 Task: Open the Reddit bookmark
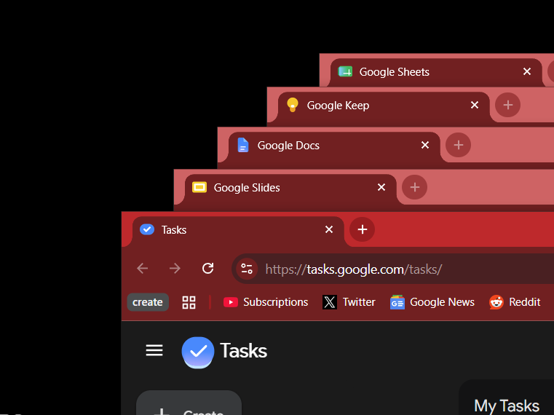pyautogui.click(x=515, y=302)
